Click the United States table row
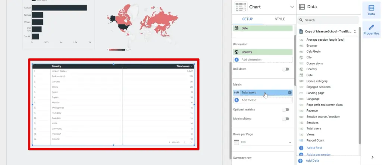The image size is (382, 165). tap(113, 71)
